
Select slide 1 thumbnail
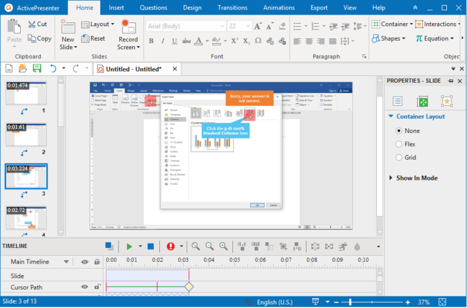26,93
